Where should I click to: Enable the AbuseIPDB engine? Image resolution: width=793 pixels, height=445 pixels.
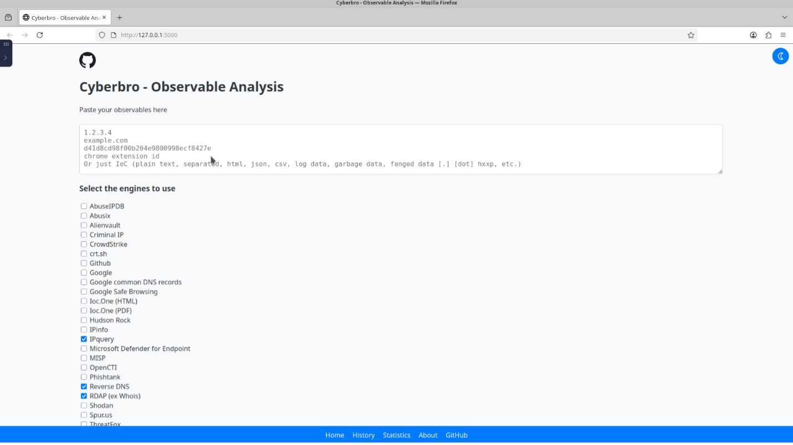pyautogui.click(x=84, y=206)
